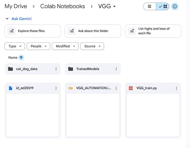Open the Source filter dropdown
Image resolution: width=190 pixels, height=148 pixels.
pyautogui.click(x=92, y=46)
